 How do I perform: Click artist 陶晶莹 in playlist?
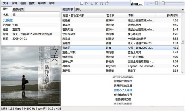click(110, 71)
